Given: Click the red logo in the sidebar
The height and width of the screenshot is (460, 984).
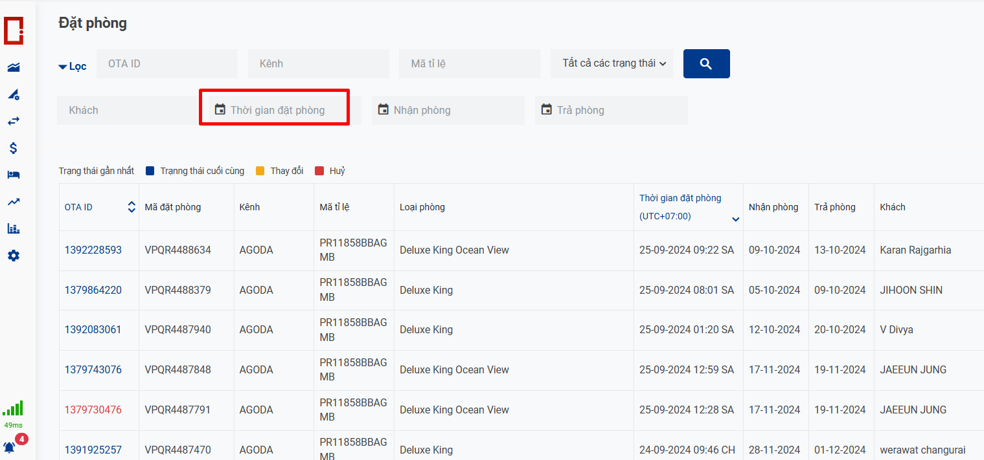Looking at the screenshot, I should (x=14, y=31).
